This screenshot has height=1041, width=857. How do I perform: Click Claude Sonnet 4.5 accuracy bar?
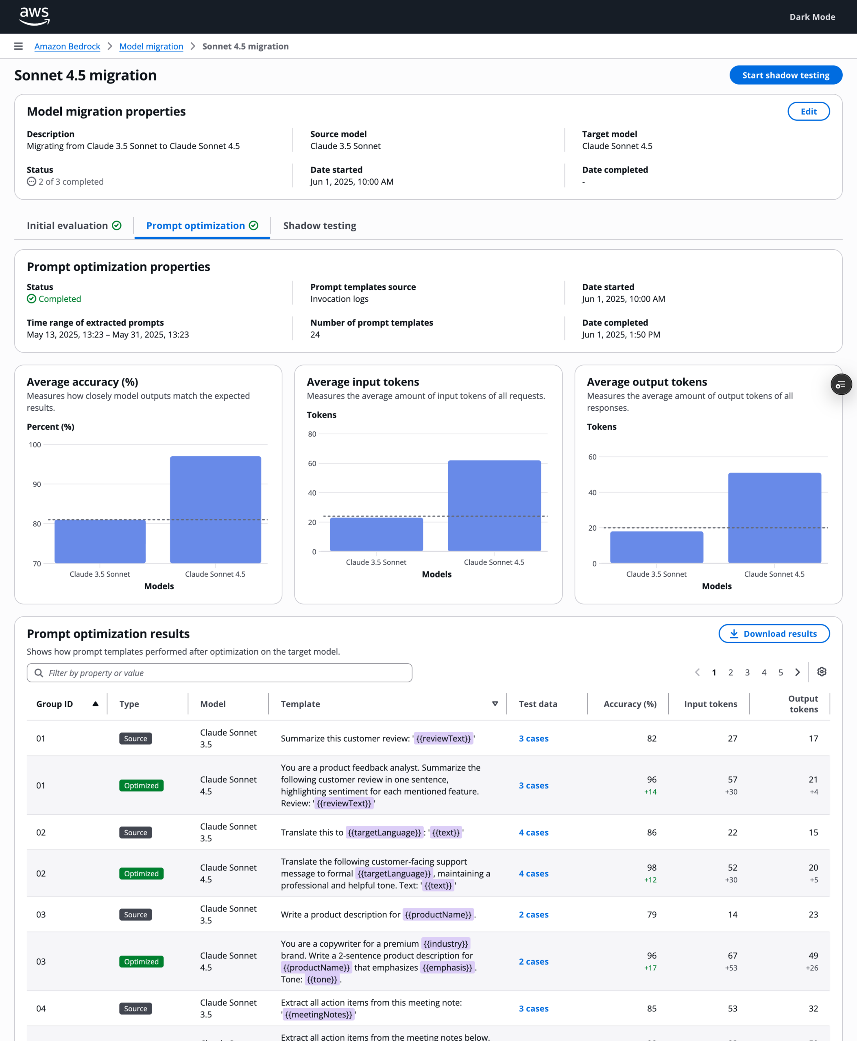pyautogui.click(x=215, y=510)
